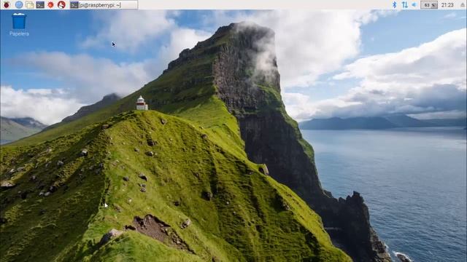Image resolution: width=467 pixels, height=262 pixels.
Task: Open the Mathematica red spiky icon
Action: coord(50,4)
